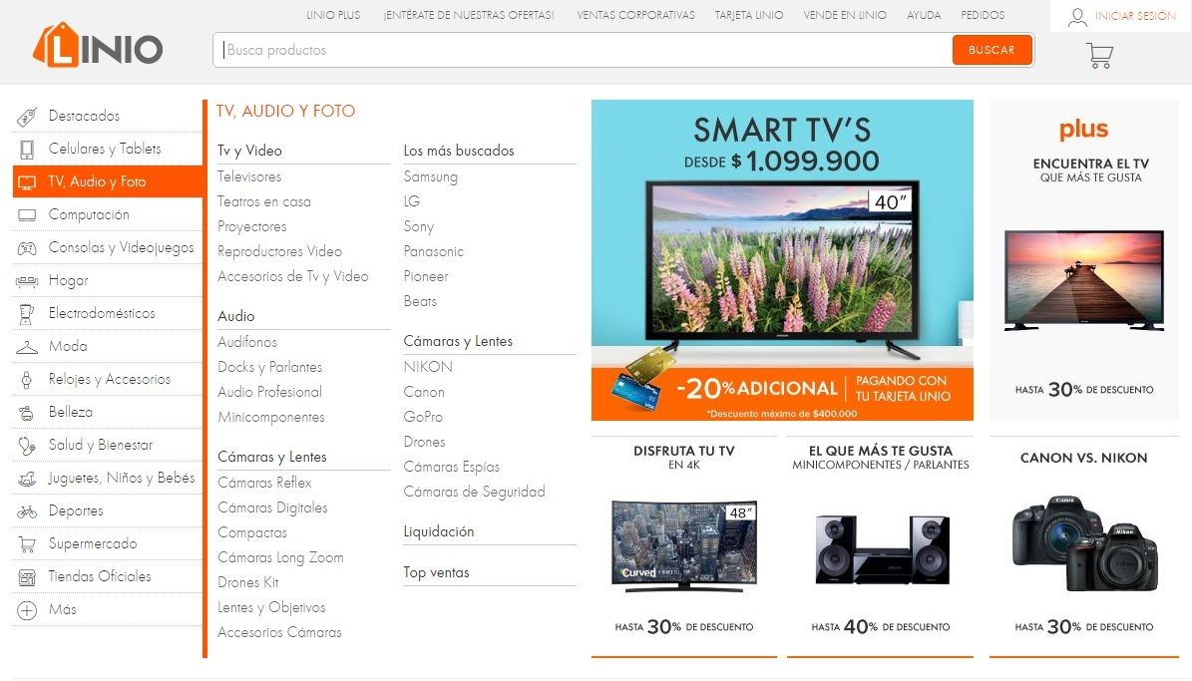
Task: Click the Supermercado cart icon
Action: 27,544
